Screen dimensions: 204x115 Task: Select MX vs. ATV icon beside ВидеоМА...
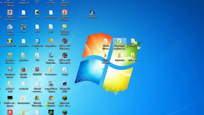click(x=65, y=41)
